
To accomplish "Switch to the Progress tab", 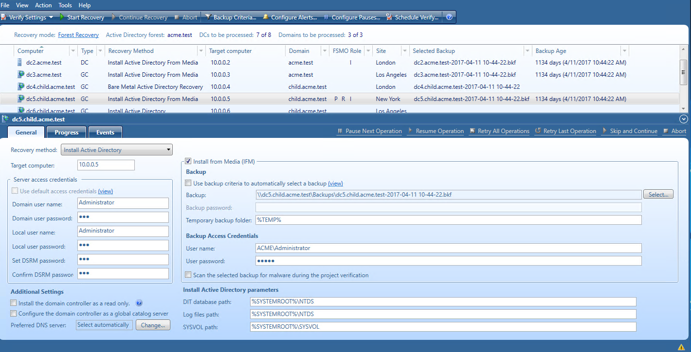I will point(67,133).
